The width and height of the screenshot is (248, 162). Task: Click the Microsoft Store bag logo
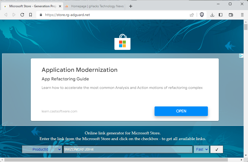[x=122, y=42]
